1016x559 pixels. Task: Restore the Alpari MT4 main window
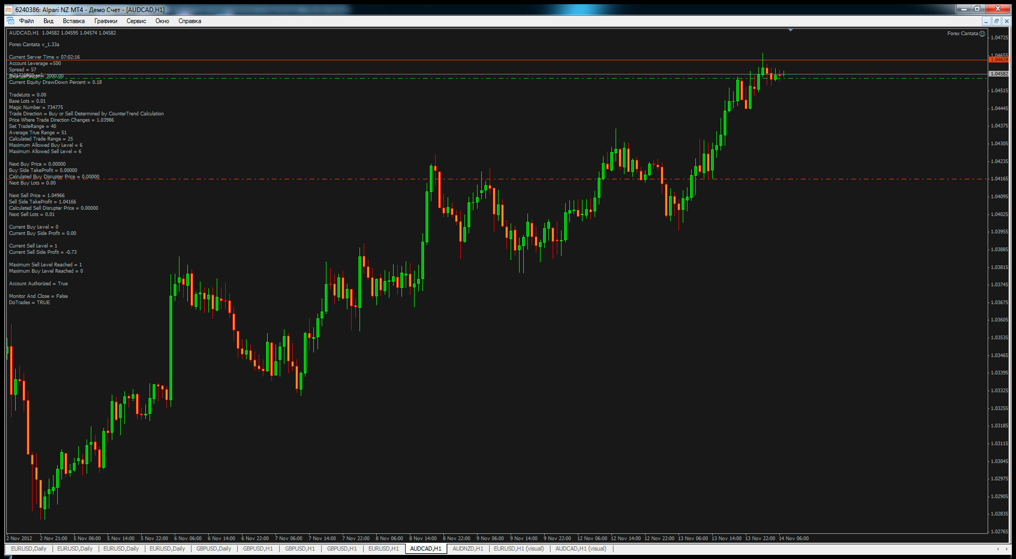977,9
